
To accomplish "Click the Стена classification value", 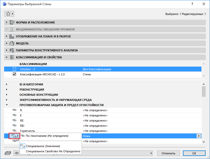I will pos(87,74).
